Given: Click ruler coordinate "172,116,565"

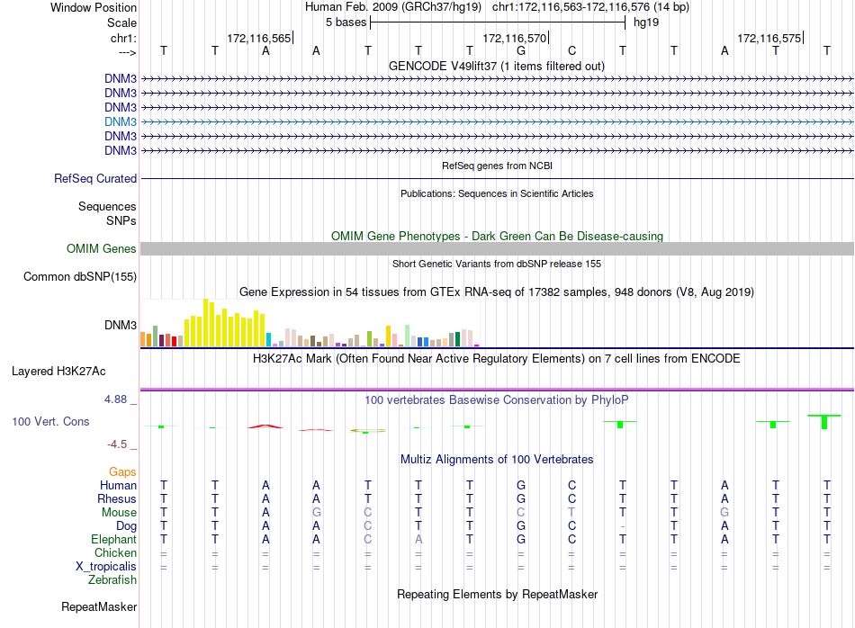Looking at the screenshot, I should 259,38.
